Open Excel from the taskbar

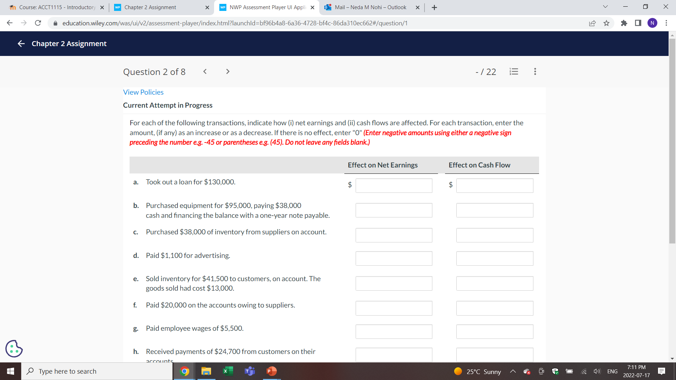228,371
